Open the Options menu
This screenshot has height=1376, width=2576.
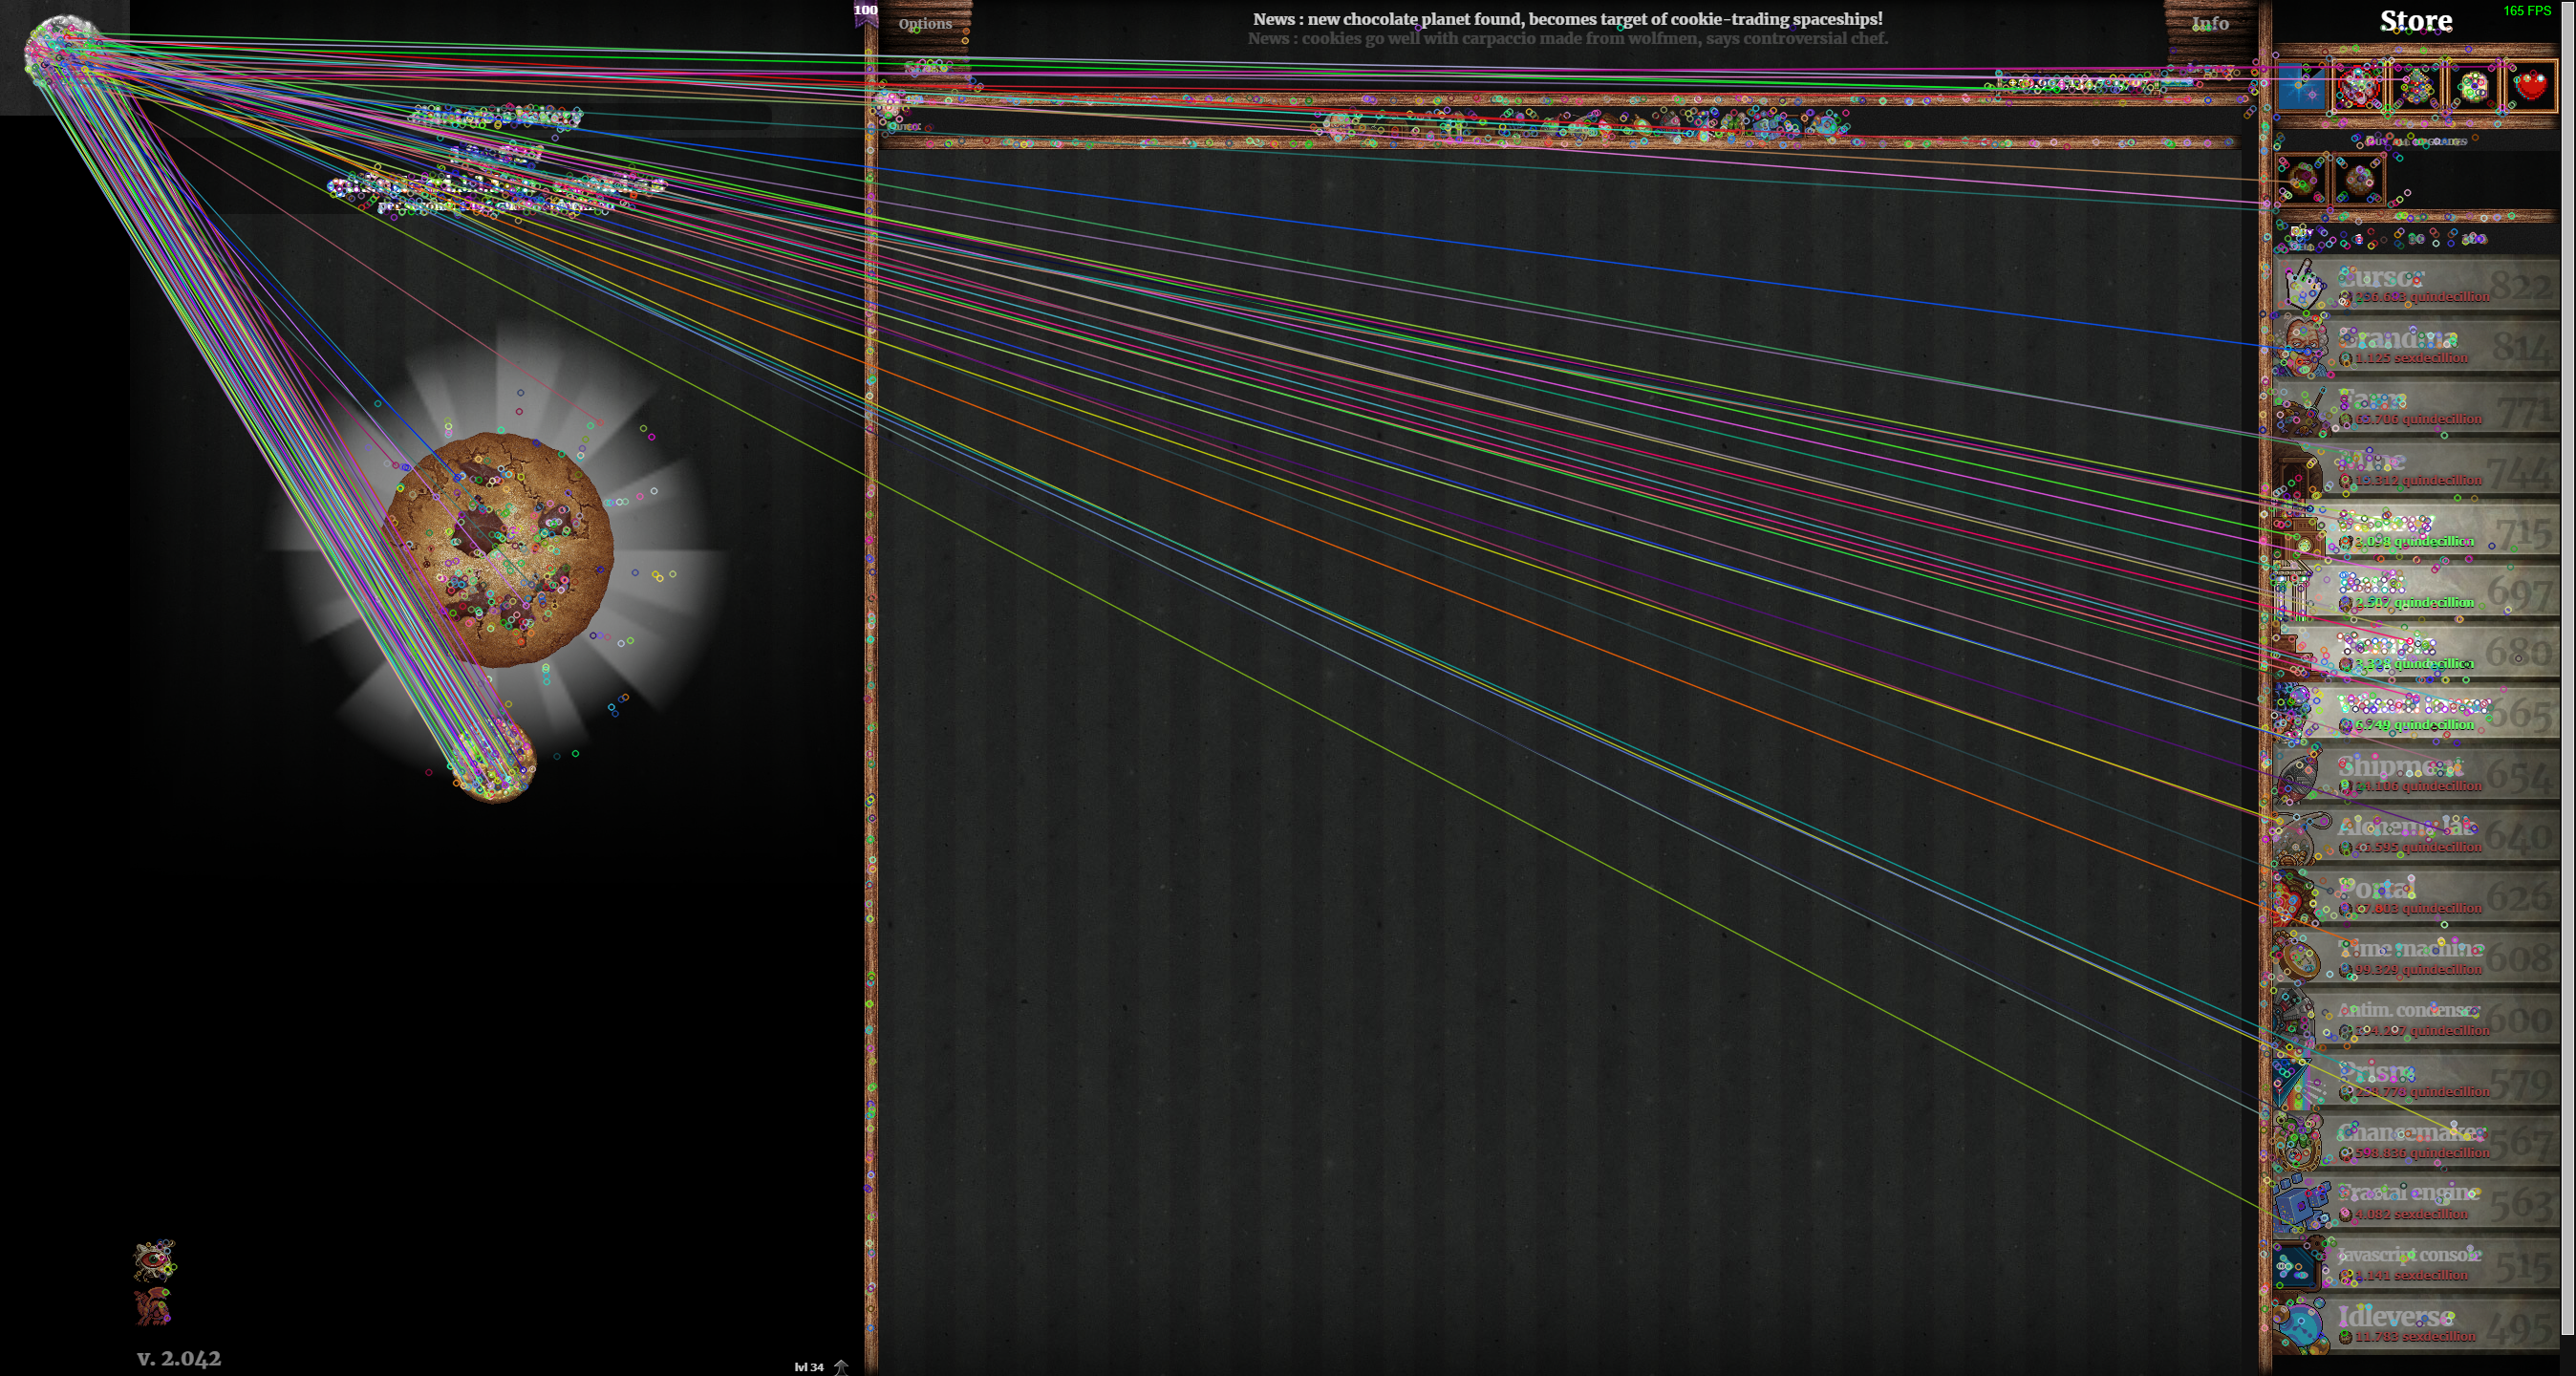pyautogui.click(x=924, y=23)
